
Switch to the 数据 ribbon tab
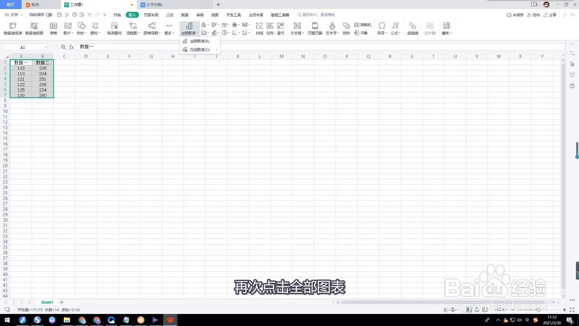[x=185, y=15]
